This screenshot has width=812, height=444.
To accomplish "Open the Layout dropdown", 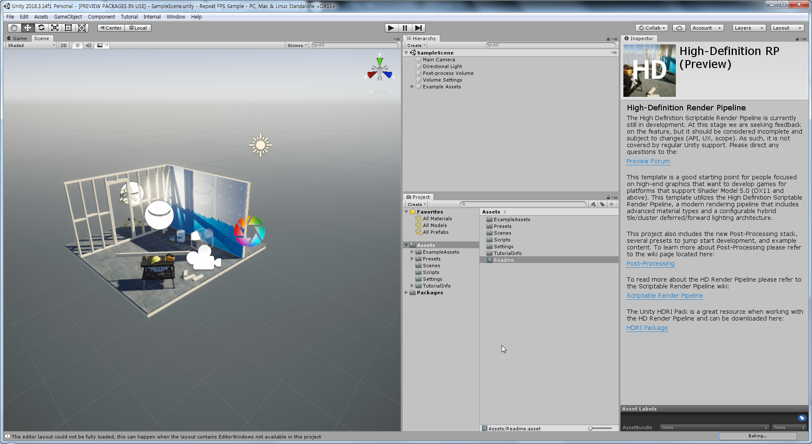I will (787, 28).
